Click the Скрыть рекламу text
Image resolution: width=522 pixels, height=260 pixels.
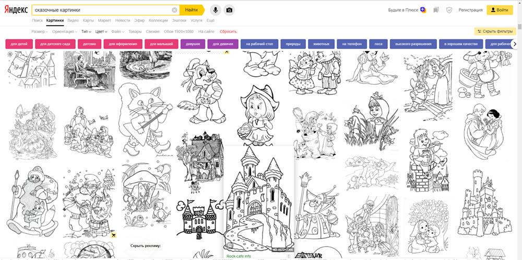coord(146,246)
